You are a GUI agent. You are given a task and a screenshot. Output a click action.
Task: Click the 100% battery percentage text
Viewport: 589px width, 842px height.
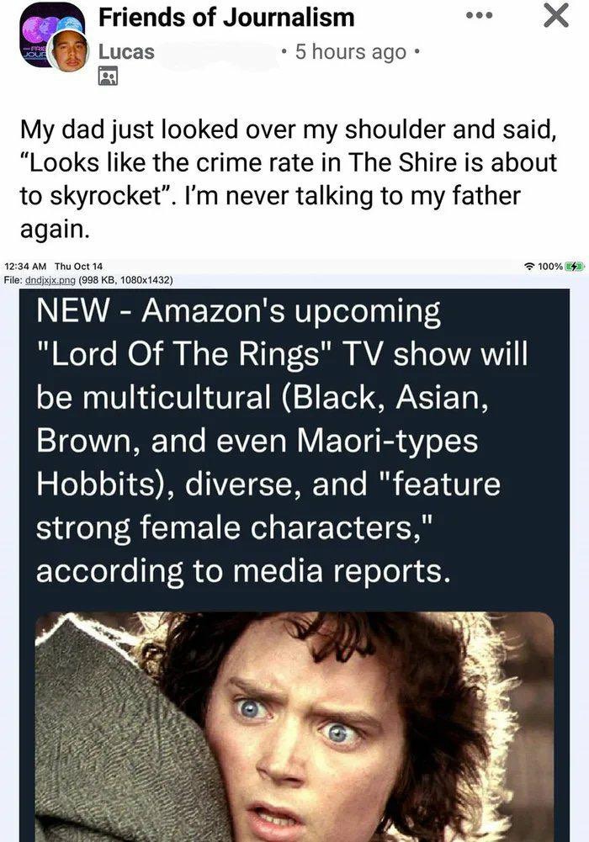550,267
